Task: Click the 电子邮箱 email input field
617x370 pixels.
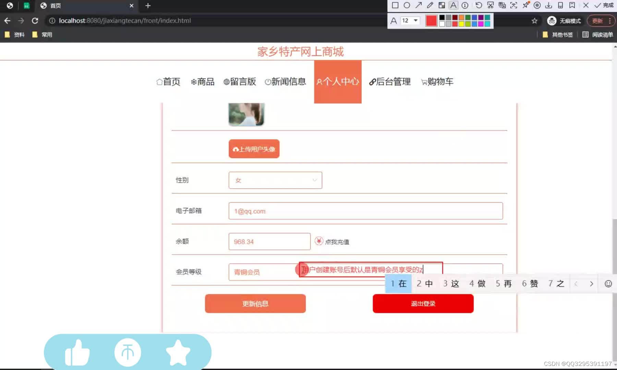Action: 366,211
